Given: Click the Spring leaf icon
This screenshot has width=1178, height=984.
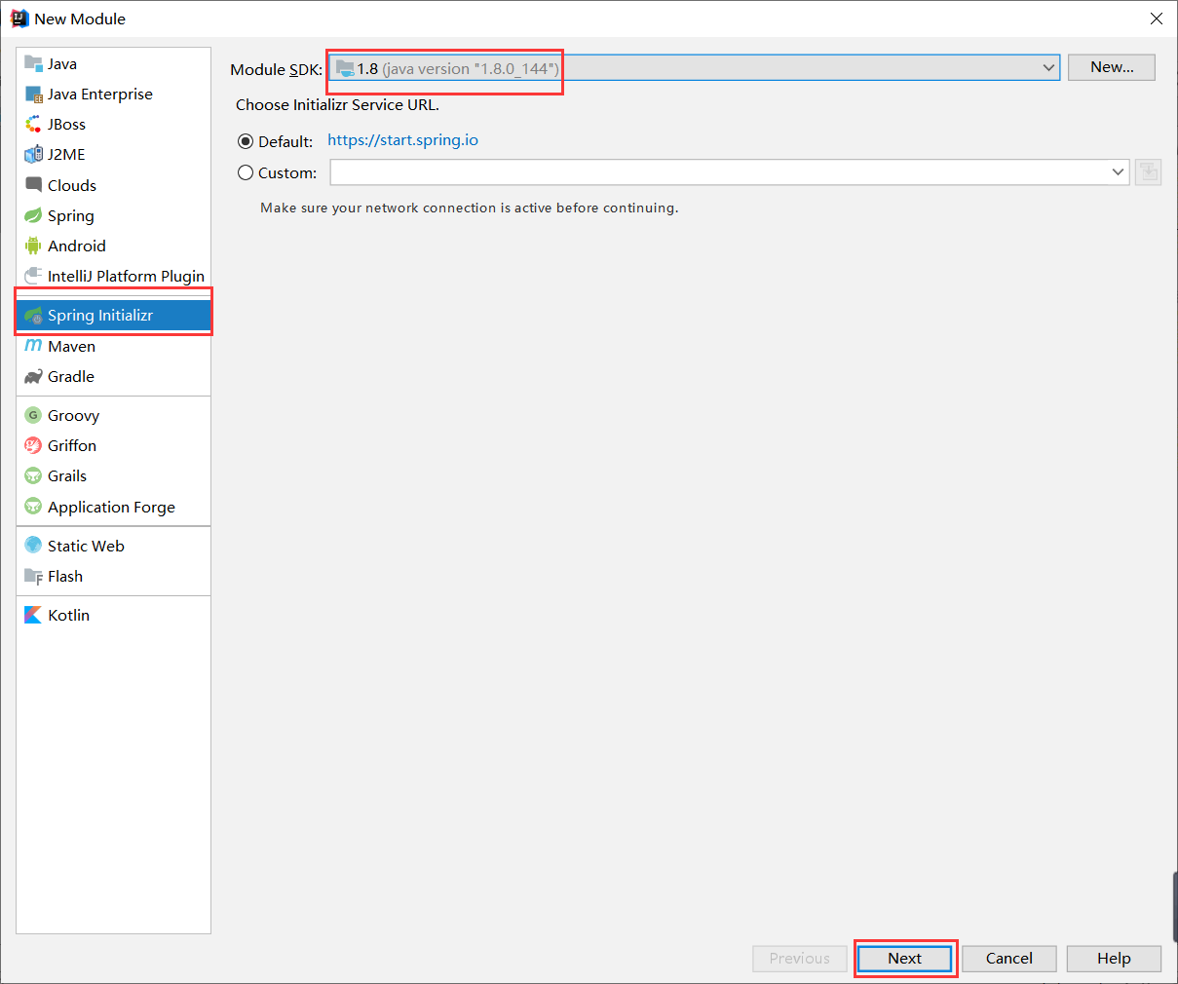Looking at the screenshot, I should click(33, 215).
